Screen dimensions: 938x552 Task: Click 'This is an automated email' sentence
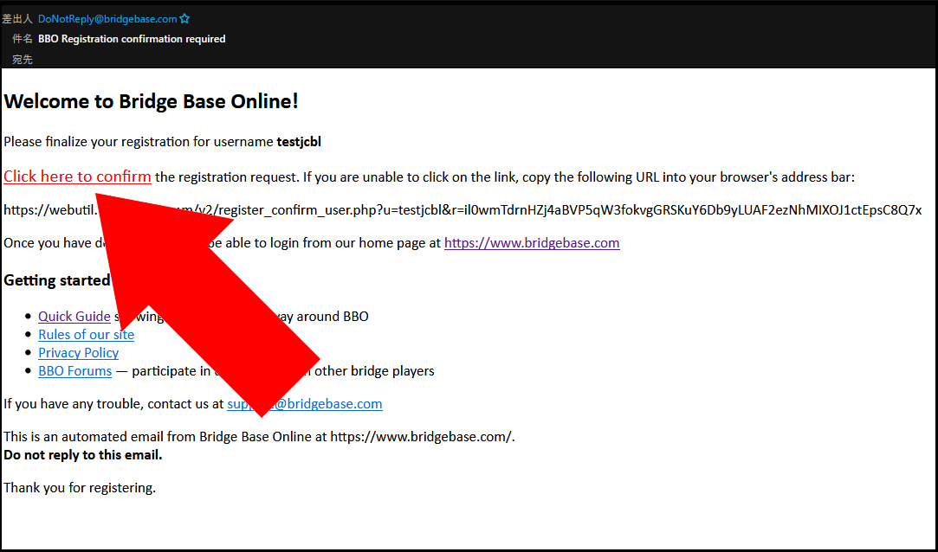pos(259,437)
